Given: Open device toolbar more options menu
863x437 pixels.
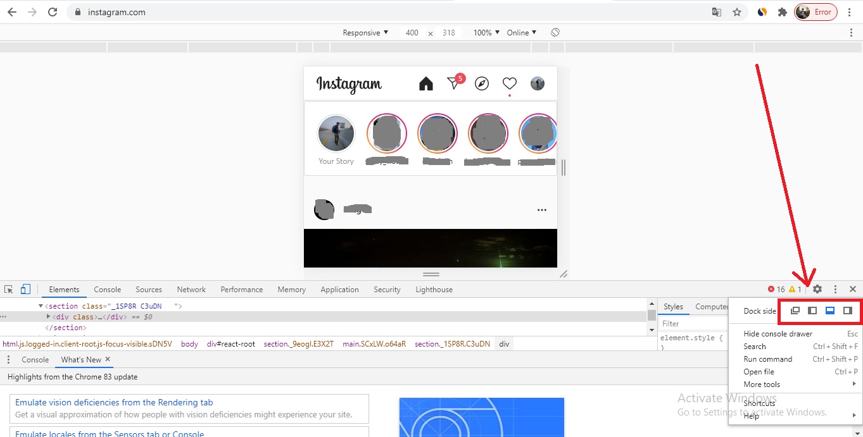Looking at the screenshot, I should pyautogui.click(x=851, y=32).
